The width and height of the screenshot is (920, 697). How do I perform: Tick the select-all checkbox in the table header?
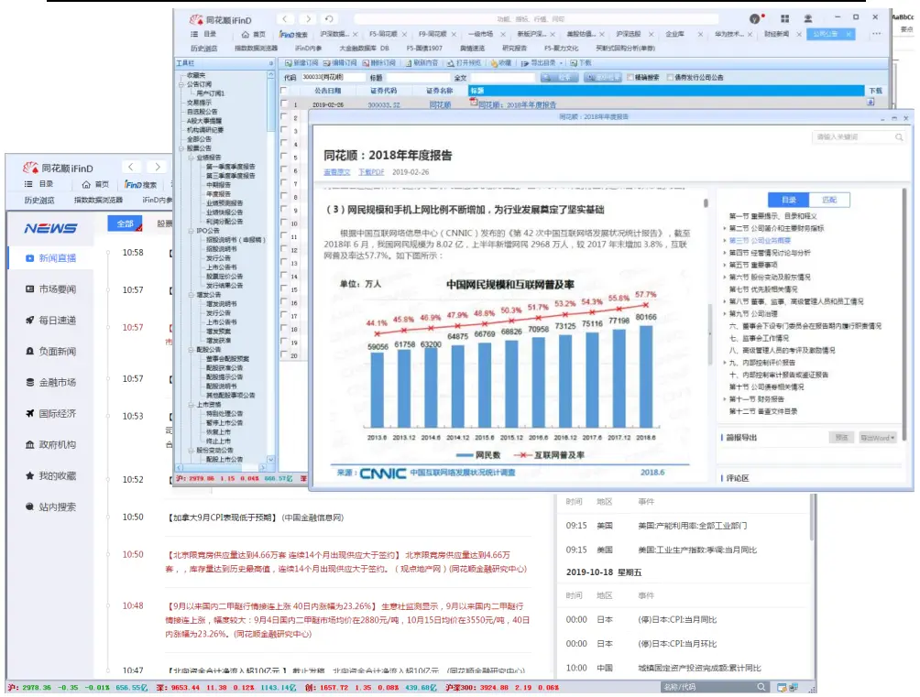284,91
